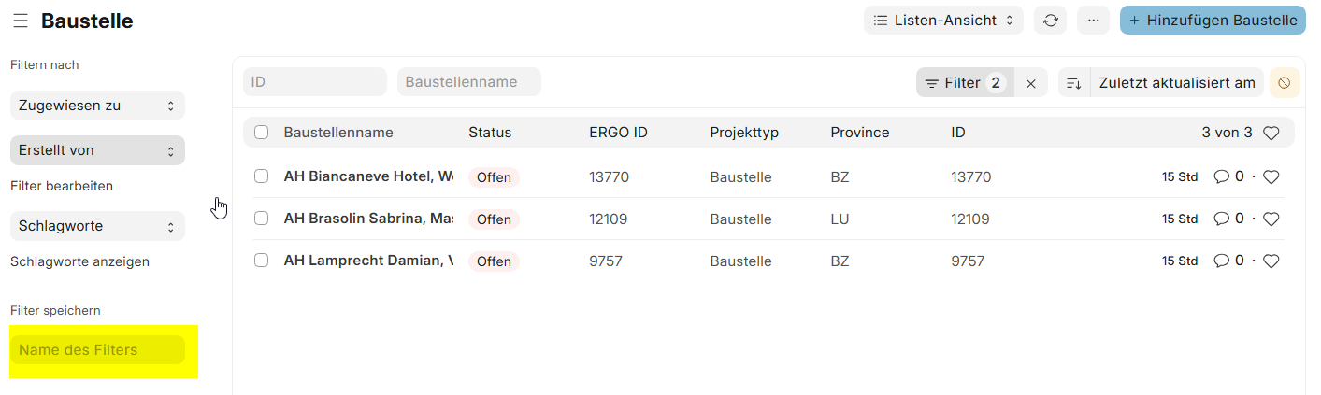Switch view via Listen-Ansicht selector
The height and width of the screenshot is (395, 1321).
tap(942, 21)
